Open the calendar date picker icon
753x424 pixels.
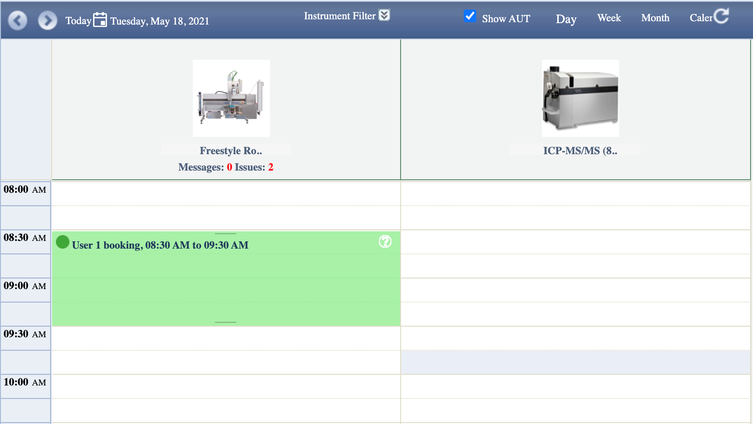(100, 20)
